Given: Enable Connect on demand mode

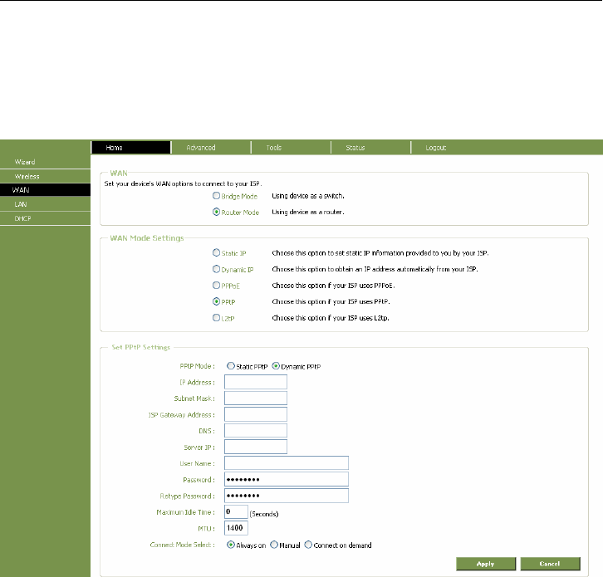Looking at the screenshot, I should tap(308, 545).
